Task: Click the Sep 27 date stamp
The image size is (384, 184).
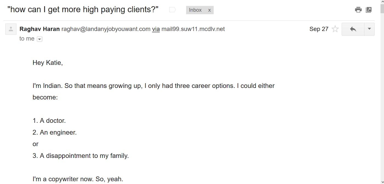Action: [319, 29]
